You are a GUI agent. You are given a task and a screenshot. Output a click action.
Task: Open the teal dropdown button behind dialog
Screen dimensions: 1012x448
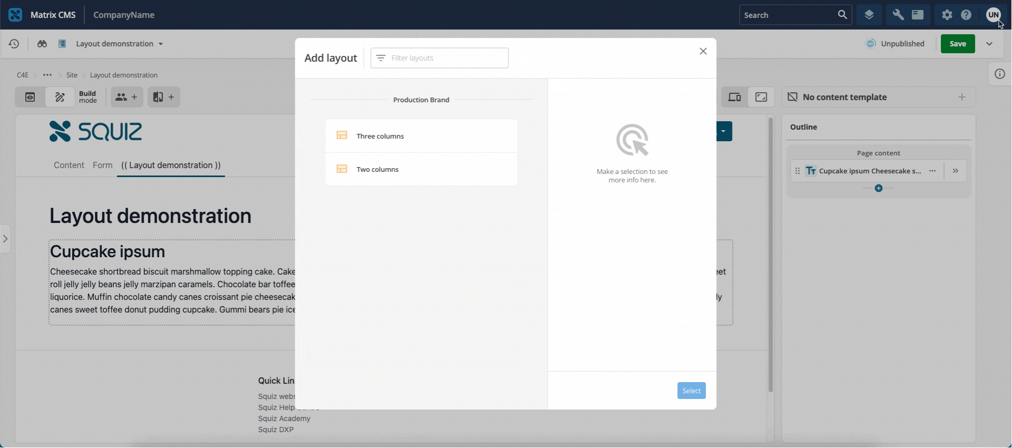(x=724, y=131)
